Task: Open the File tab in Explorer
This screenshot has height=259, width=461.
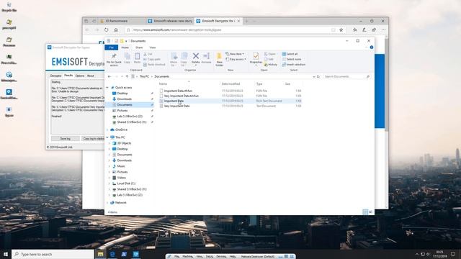Action: (112, 47)
